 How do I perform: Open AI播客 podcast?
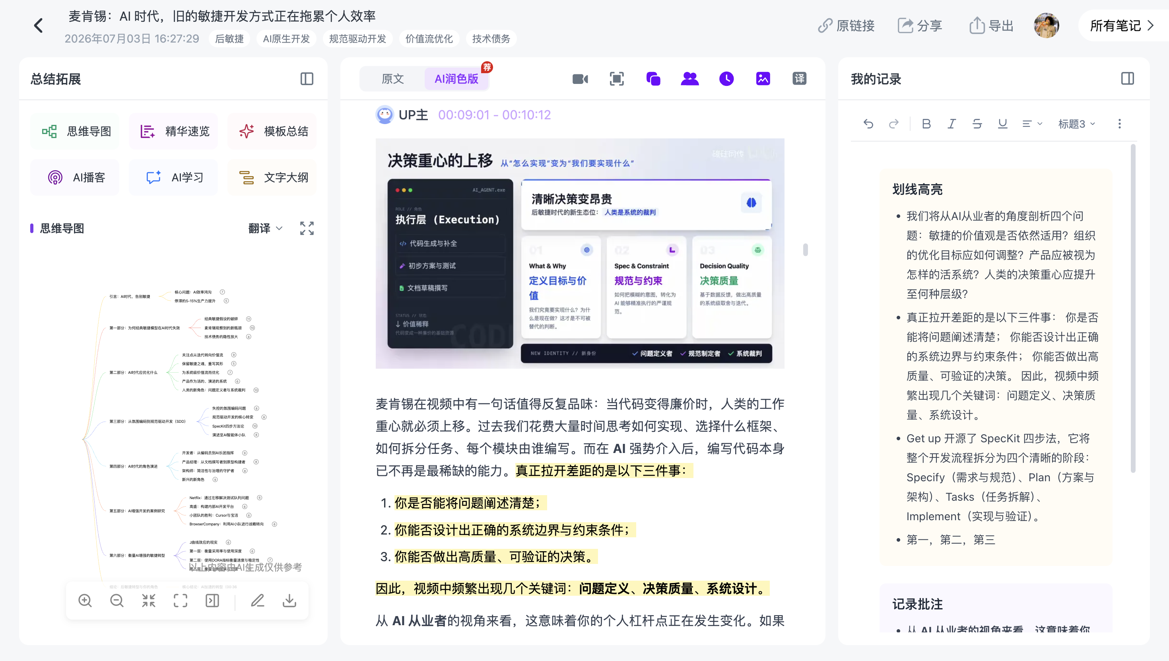pyautogui.click(x=75, y=177)
